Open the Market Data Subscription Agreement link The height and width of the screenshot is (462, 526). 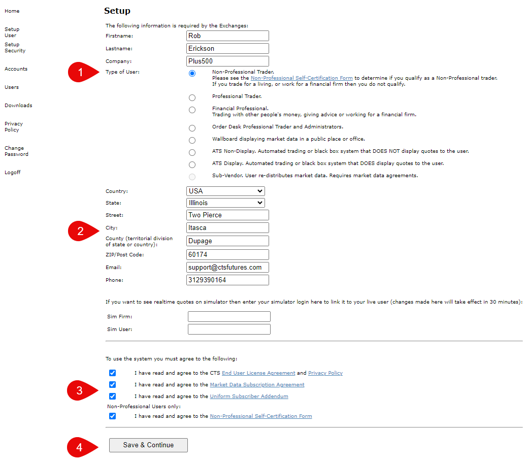[x=257, y=384]
